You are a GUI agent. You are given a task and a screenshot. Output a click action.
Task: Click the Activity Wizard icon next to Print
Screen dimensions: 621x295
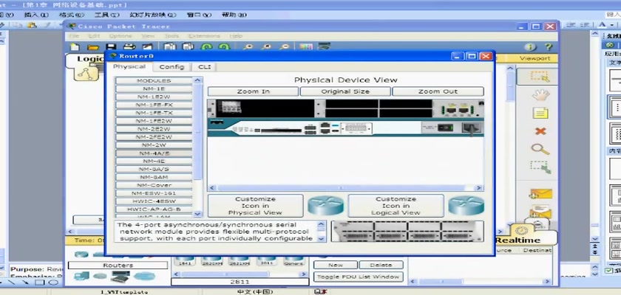click(x=147, y=46)
